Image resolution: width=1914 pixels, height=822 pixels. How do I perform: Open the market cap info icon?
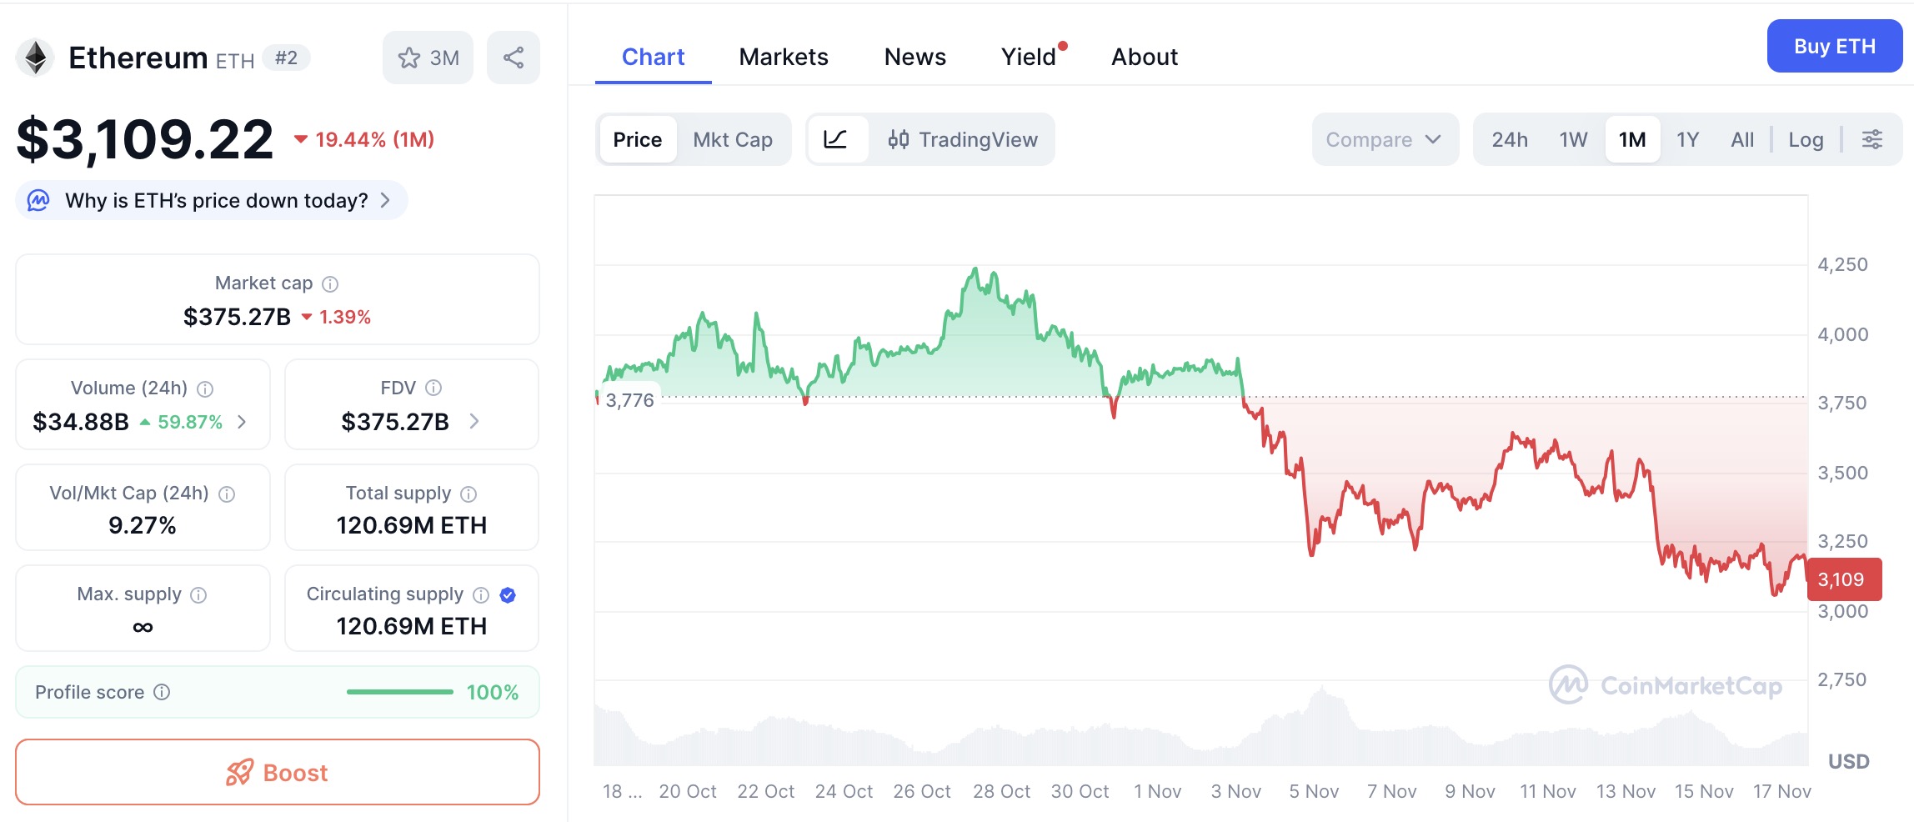coord(330,284)
